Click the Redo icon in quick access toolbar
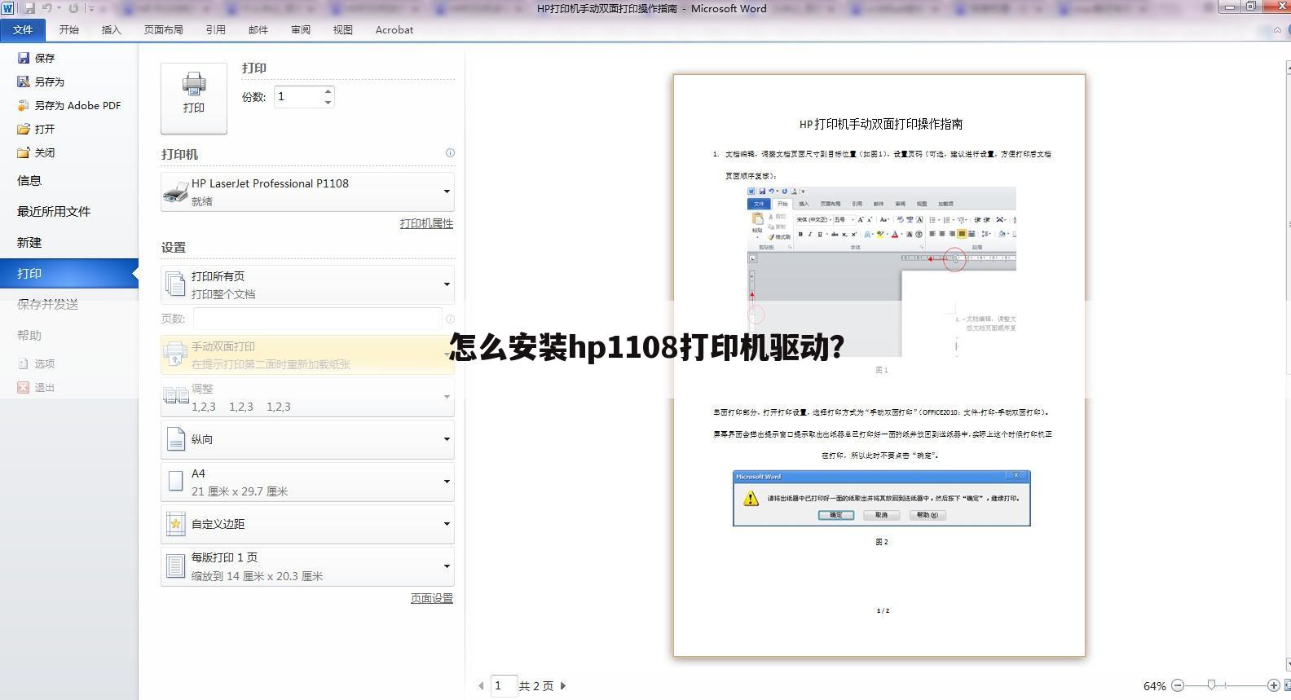1291x700 pixels. click(x=73, y=8)
